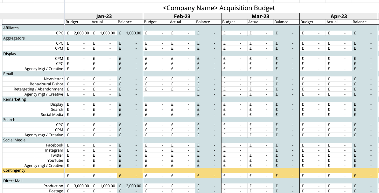Select the Newsletter row label under Email
This screenshot has height=193, width=379.
coord(53,79)
